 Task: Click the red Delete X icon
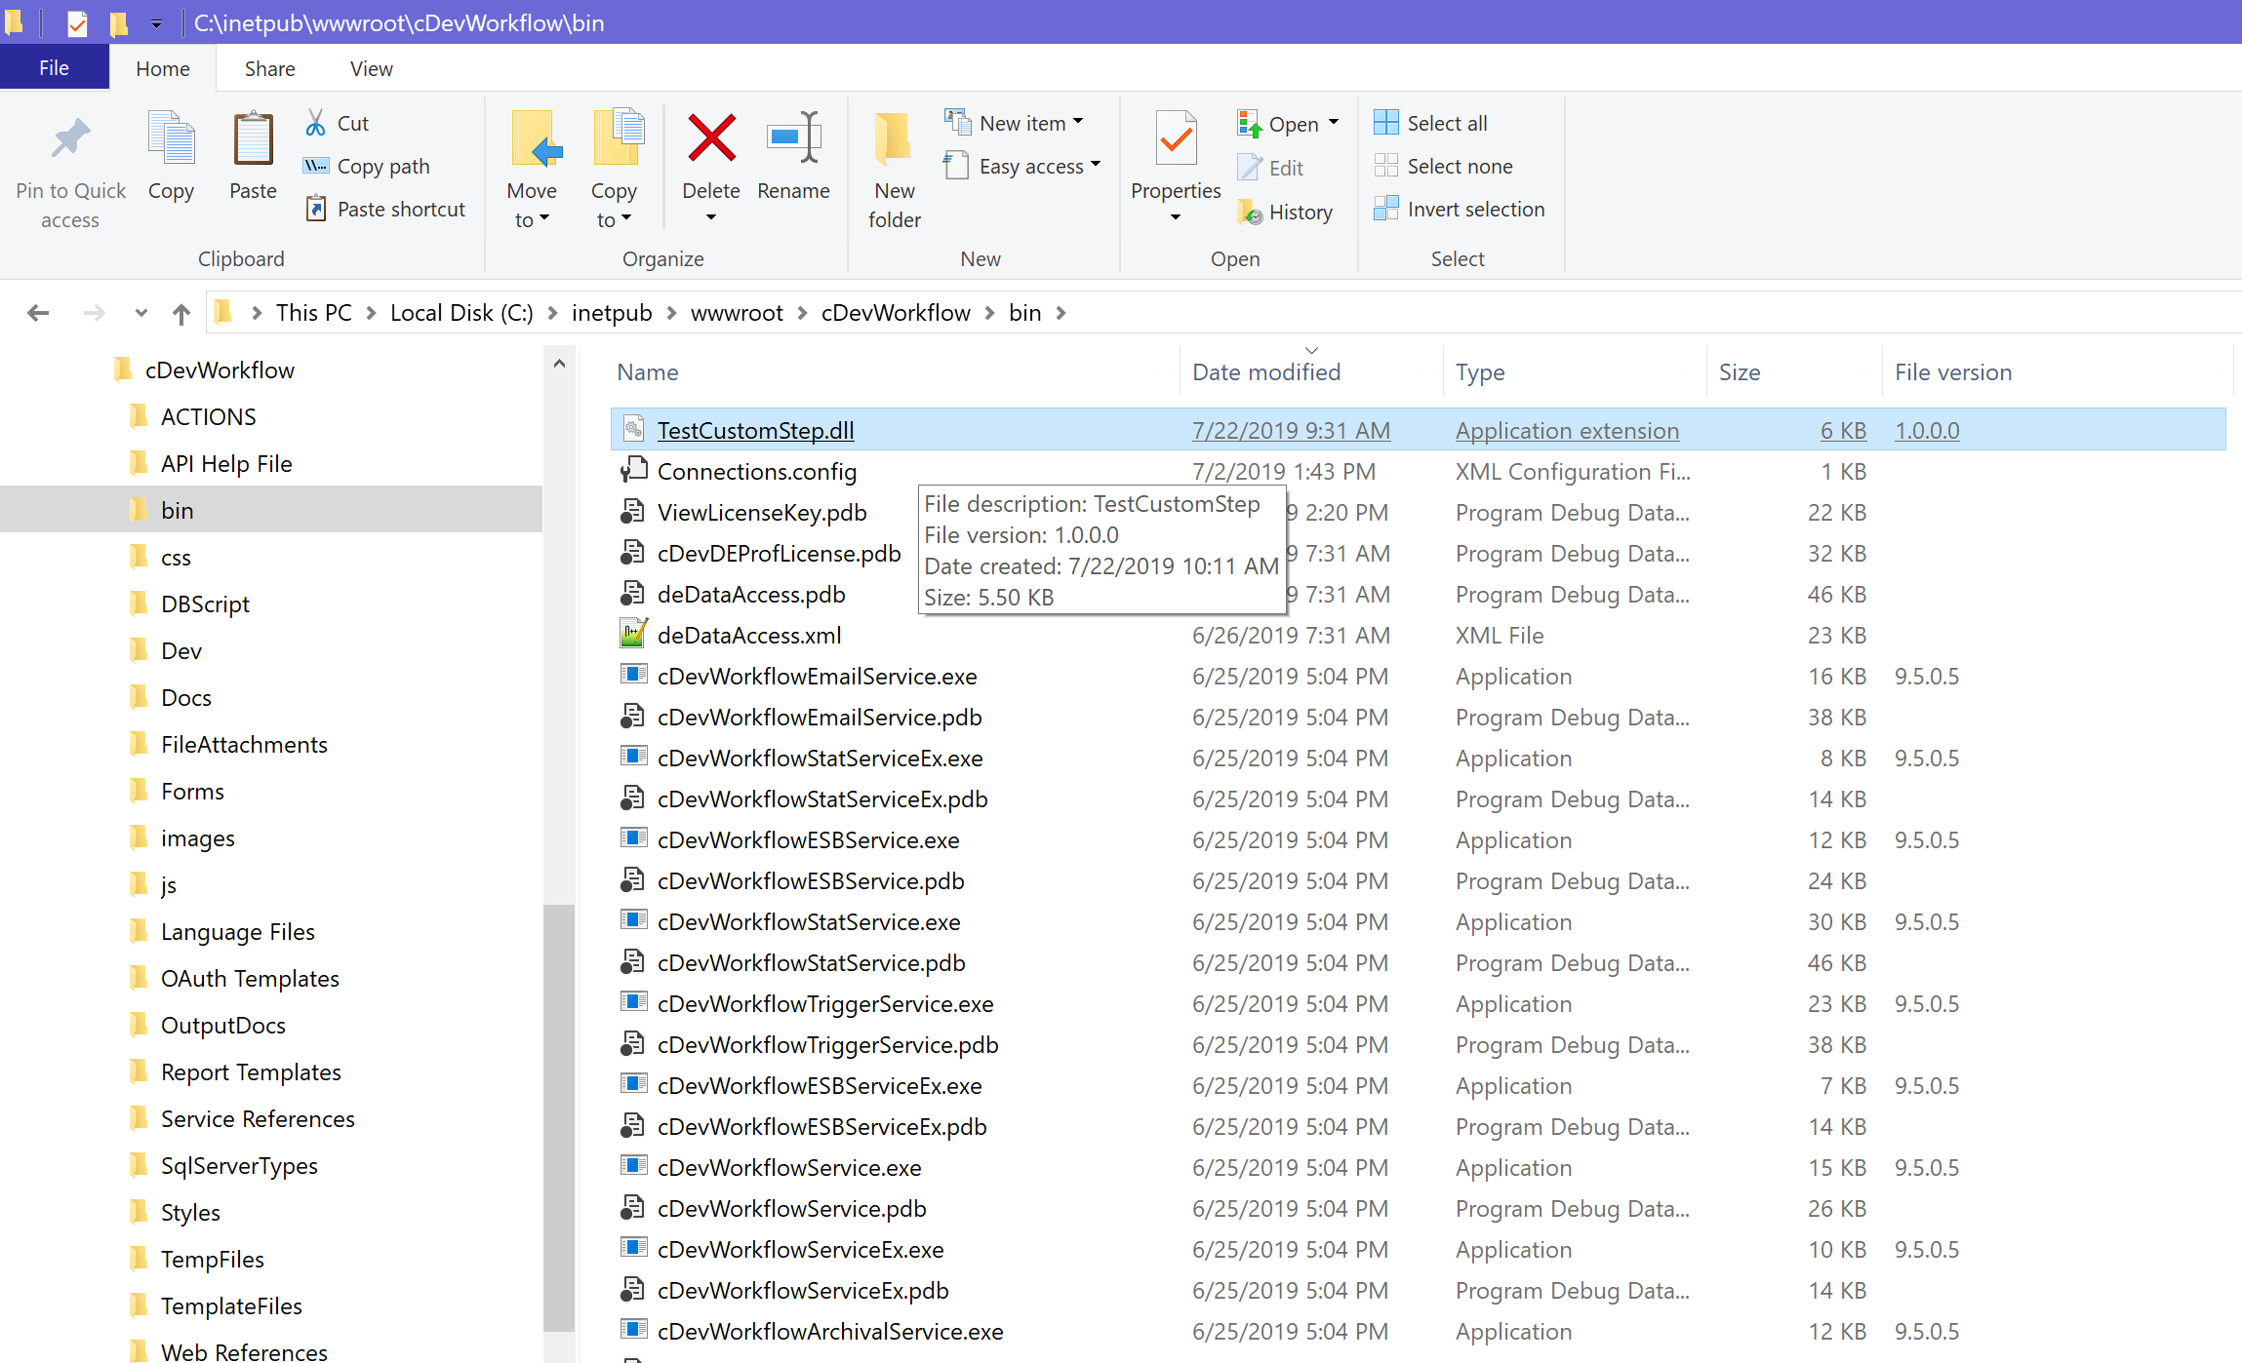click(x=711, y=137)
